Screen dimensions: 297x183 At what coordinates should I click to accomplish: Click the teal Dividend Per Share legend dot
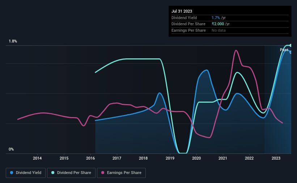(x=53, y=173)
